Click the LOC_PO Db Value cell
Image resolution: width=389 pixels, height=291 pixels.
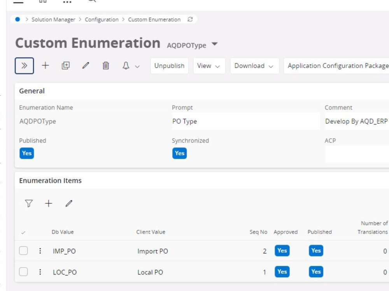click(x=65, y=272)
